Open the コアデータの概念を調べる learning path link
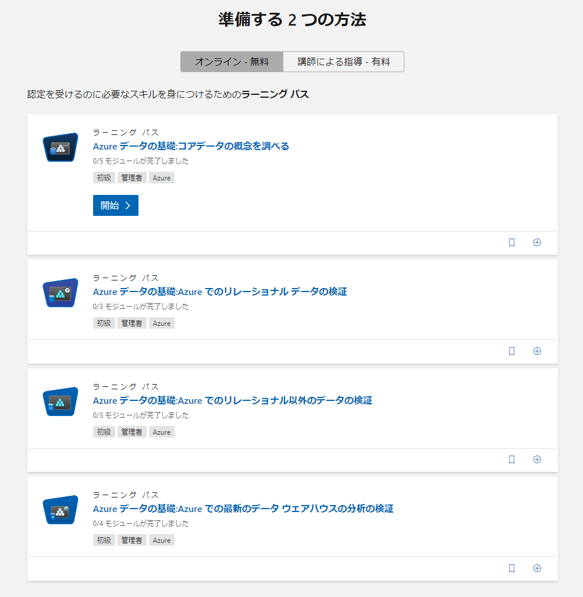Screen dimensions: 583x597 [191, 146]
